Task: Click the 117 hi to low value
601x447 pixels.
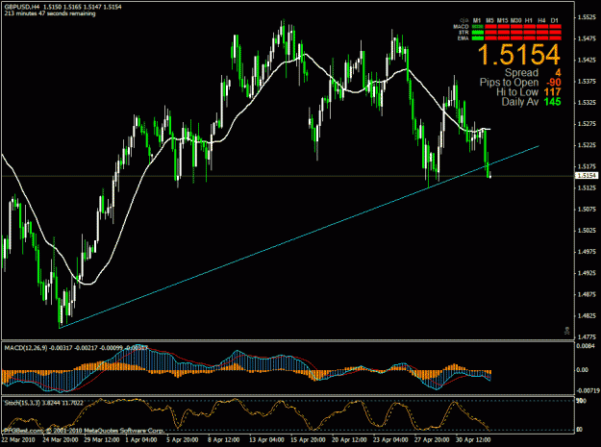Action: (x=552, y=92)
